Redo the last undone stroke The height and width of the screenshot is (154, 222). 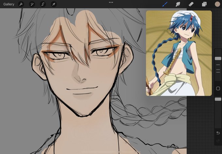(218, 141)
